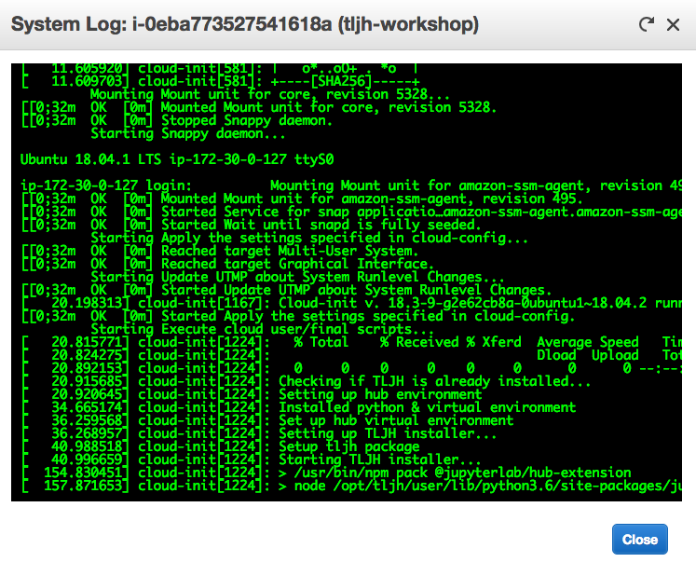The height and width of the screenshot is (562, 696).
Task: Click the 'Setting up hub environment' line
Action: coord(380,394)
